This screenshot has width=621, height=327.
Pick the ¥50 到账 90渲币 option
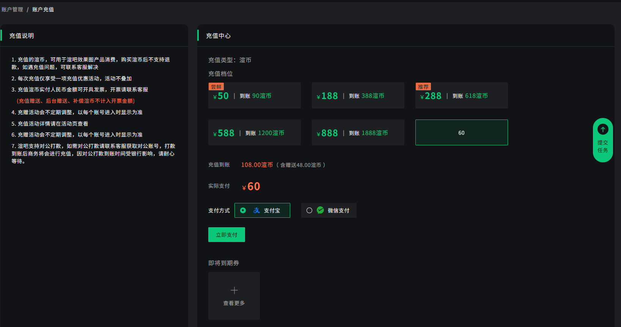coord(254,96)
